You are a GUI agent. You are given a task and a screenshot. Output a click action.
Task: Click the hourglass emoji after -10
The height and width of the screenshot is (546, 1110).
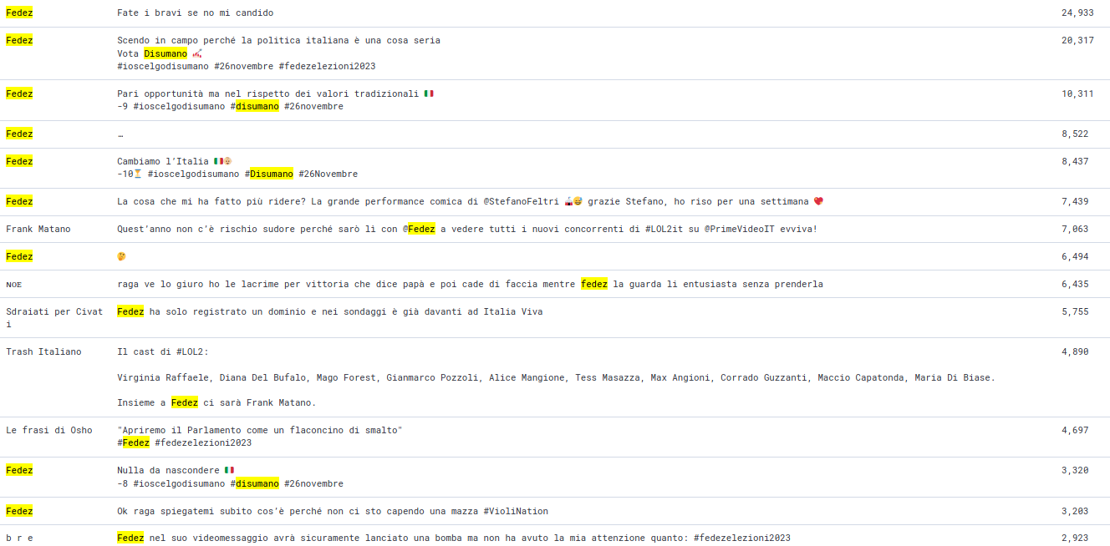pos(139,174)
